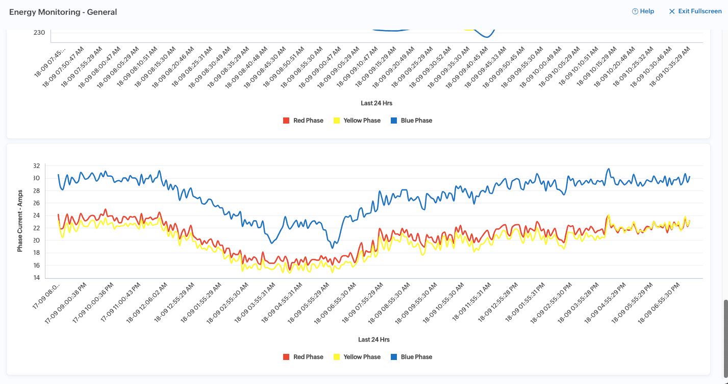Viewport: 728px width, 384px height.
Task: Click blue swatch in Phase Current chart legend
Action: pos(394,357)
